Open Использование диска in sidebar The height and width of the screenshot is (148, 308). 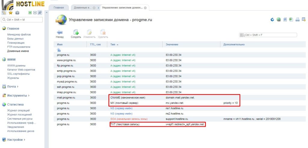point(21,131)
